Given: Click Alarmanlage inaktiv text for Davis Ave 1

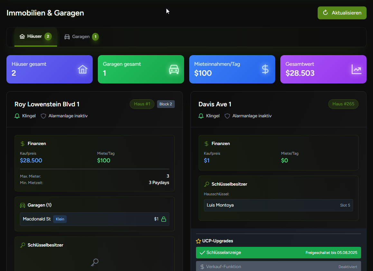Looking at the screenshot, I should pos(252,116).
